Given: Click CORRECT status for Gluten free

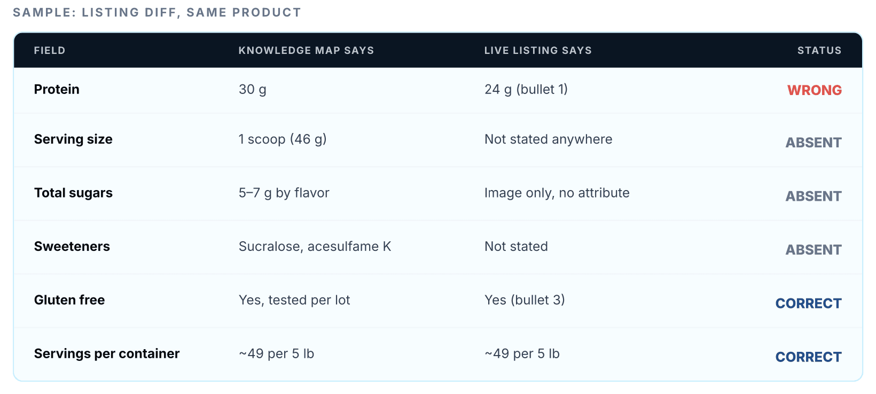Looking at the screenshot, I should point(809,303).
